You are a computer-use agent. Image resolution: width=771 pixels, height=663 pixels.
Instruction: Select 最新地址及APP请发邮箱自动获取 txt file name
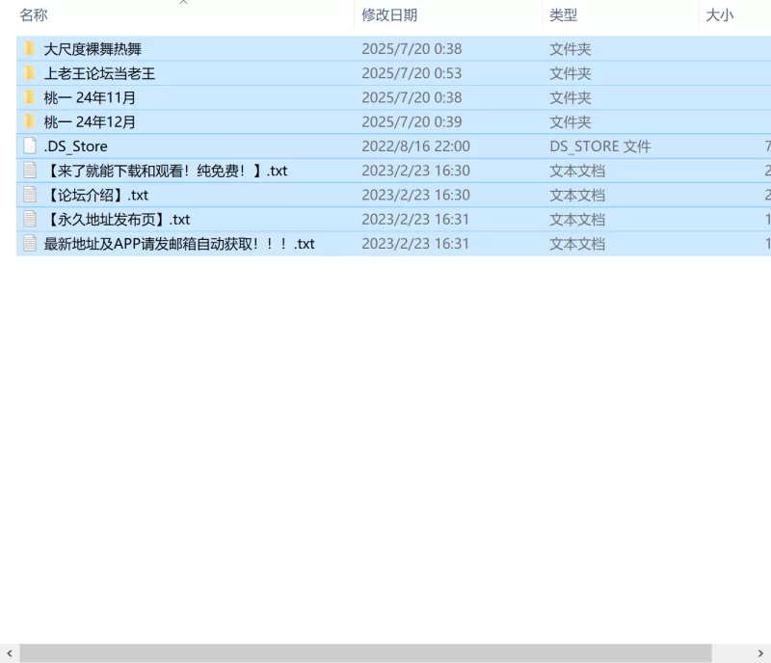click(x=179, y=244)
